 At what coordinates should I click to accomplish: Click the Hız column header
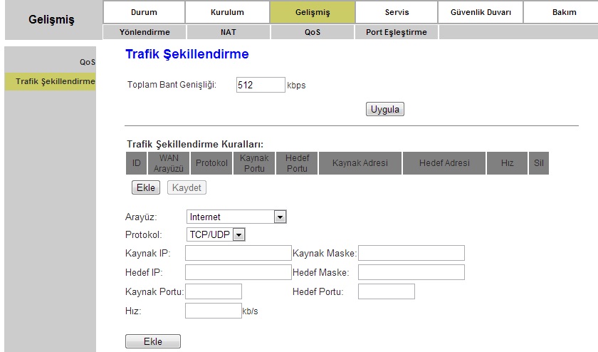coord(507,163)
